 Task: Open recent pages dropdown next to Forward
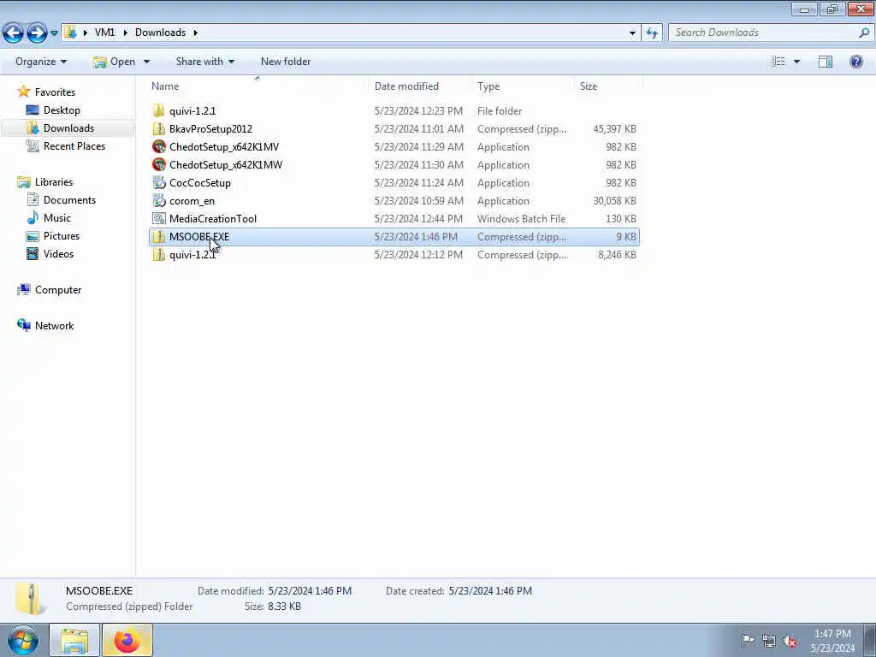coord(54,33)
